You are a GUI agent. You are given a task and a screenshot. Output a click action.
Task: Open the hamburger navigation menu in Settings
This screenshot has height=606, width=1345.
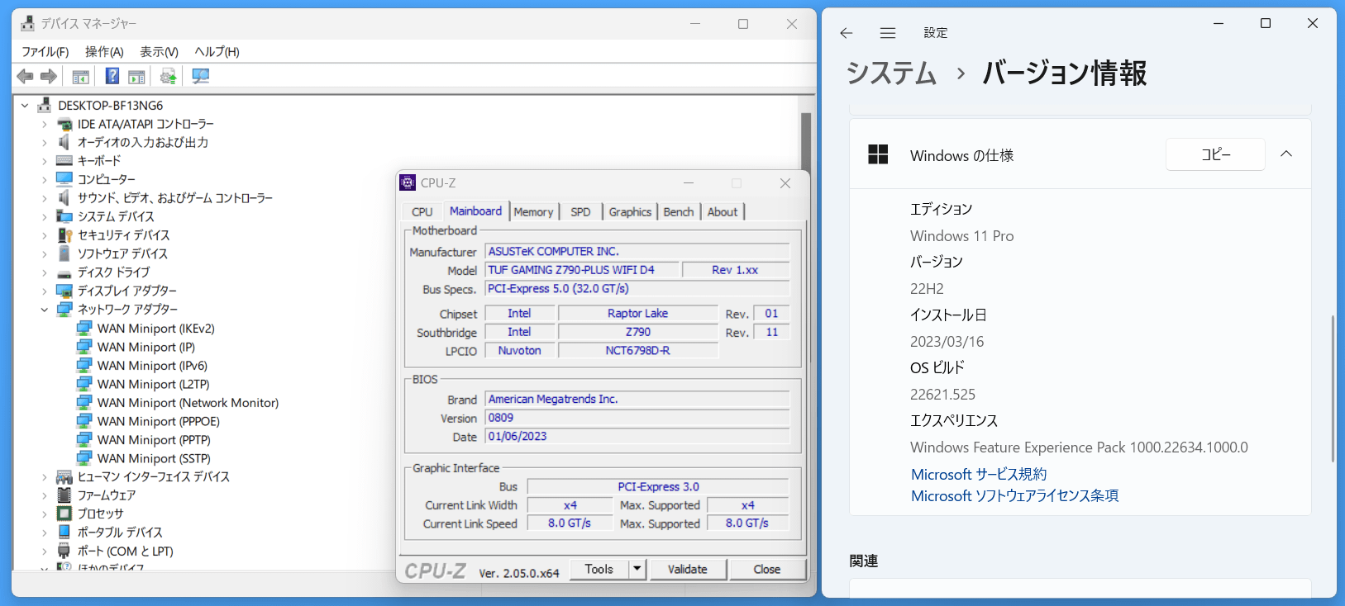pos(888,33)
